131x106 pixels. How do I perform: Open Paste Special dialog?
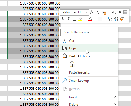tap(79, 72)
